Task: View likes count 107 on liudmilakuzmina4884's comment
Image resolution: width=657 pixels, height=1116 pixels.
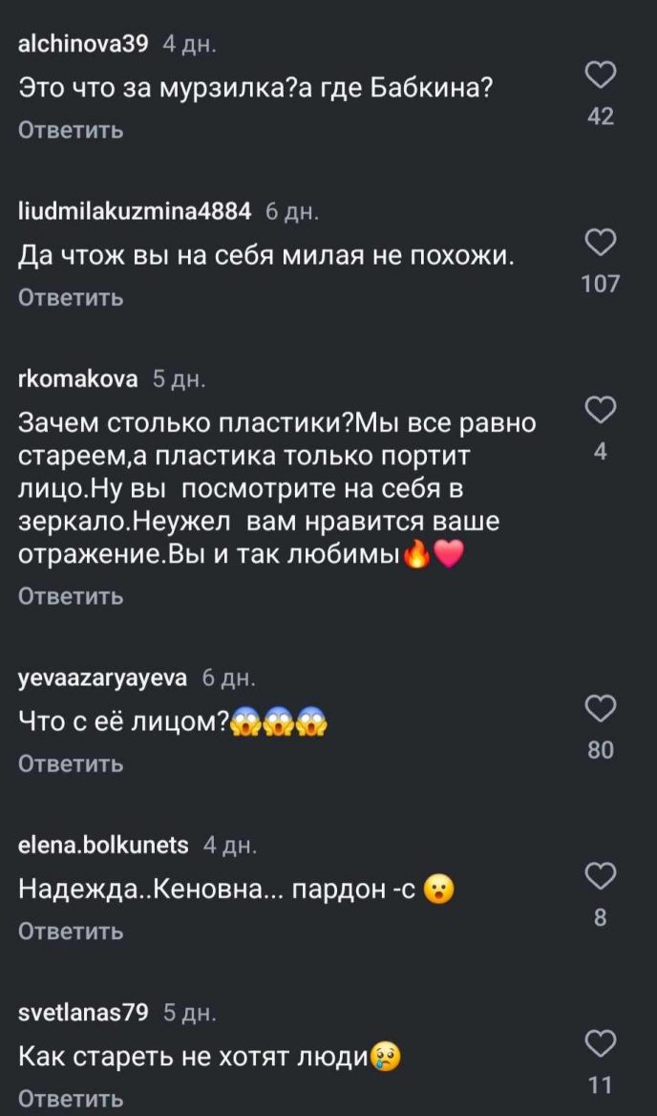Action: click(600, 284)
